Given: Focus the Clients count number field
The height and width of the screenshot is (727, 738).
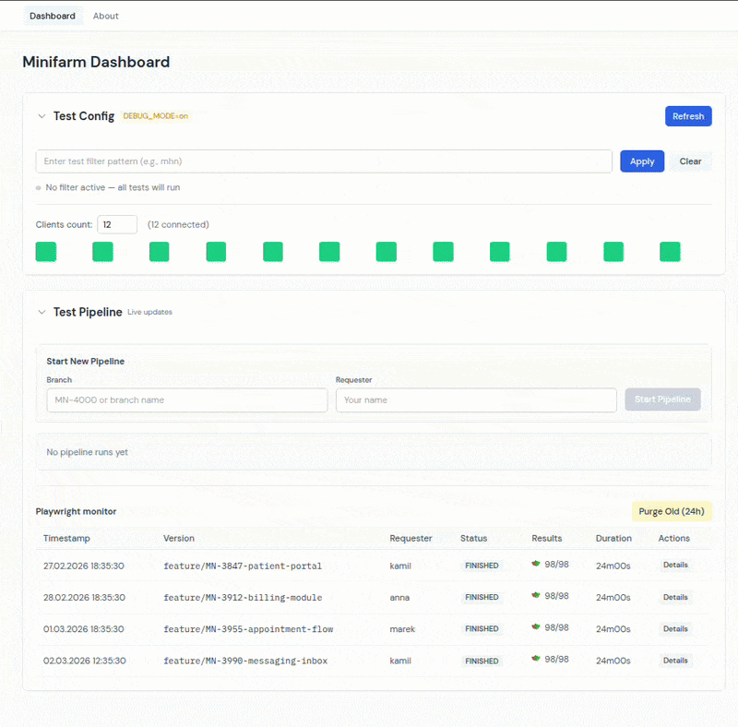Looking at the screenshot, I should pos(117,224).
